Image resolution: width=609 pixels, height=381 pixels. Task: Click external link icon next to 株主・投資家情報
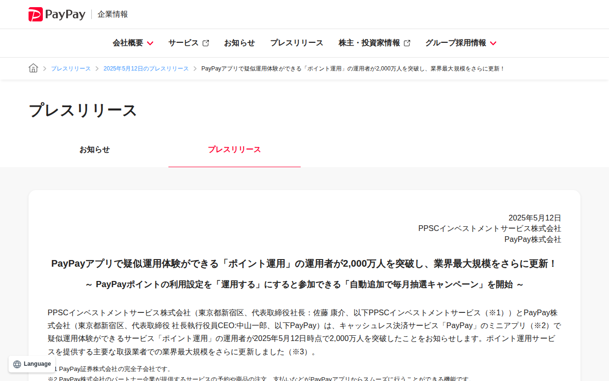[407, 43]
